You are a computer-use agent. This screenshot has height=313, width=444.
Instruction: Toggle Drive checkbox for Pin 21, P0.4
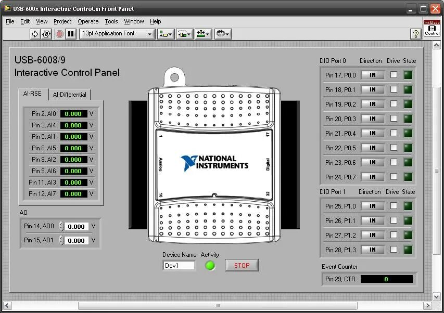pos(394,133)
